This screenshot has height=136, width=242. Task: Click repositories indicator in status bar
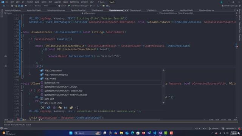point(229,128)
